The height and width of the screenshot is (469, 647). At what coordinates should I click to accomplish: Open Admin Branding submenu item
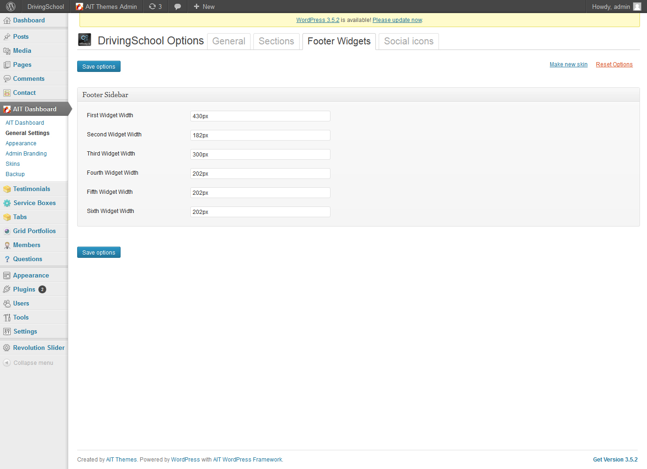(x=26, y=154)
